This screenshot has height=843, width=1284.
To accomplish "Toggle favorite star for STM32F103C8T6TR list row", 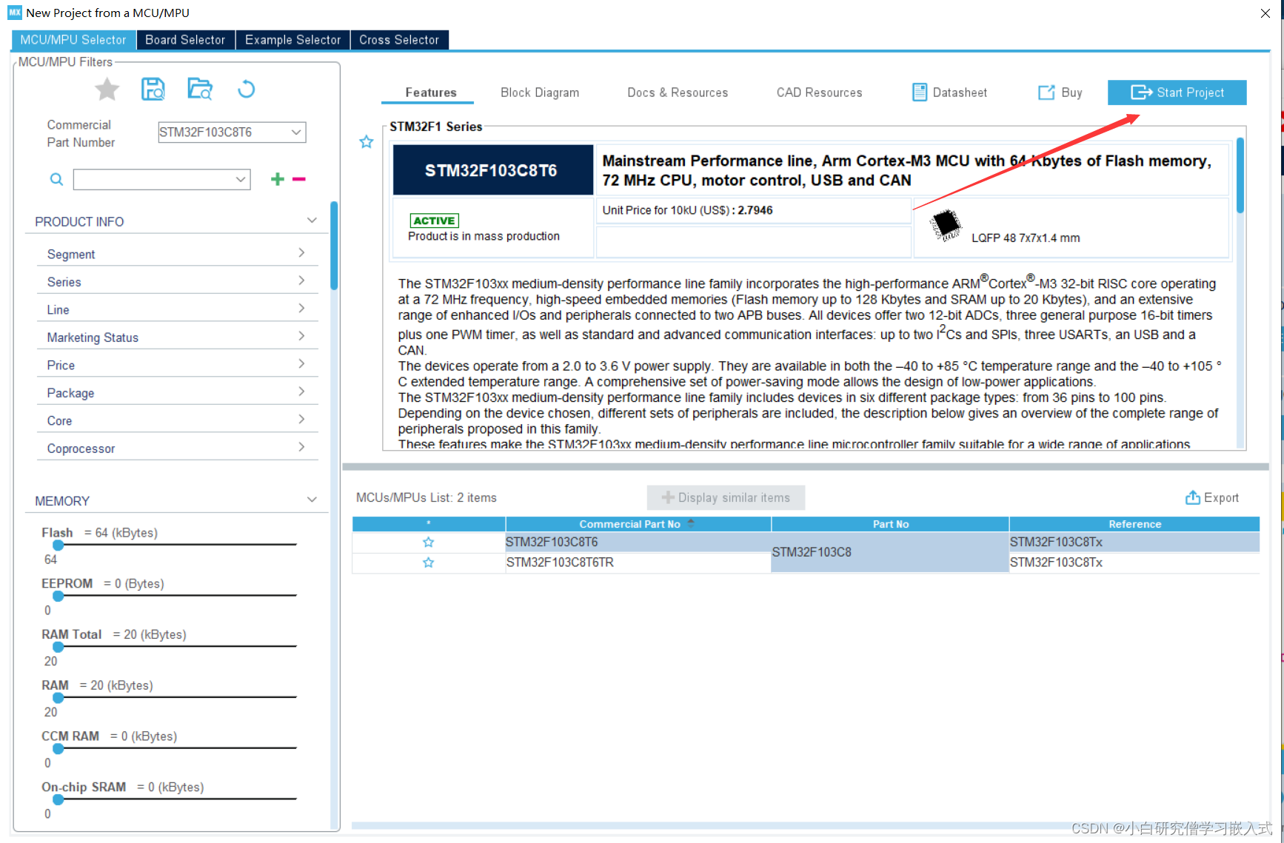I will 428,562.
